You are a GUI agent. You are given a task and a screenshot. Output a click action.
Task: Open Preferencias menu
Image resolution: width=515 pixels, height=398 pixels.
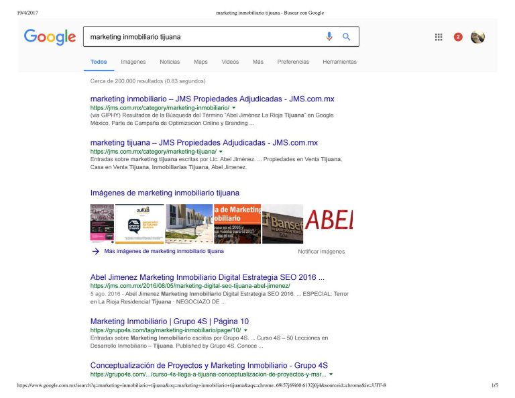293,62
